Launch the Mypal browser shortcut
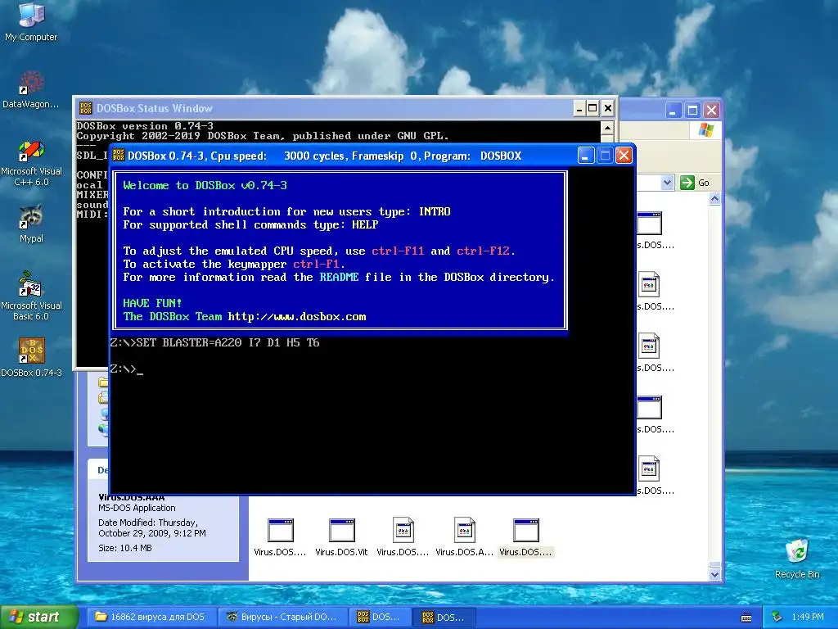Image resolution: width=838 pixels, height=629 pixels. click(x=31, y=223)
